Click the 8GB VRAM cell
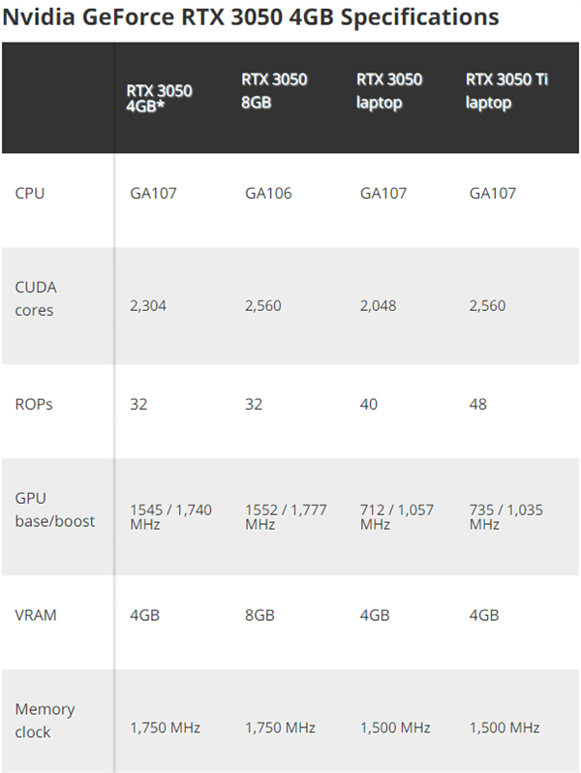The width and height of the screenshot is (581, 773). click(x=260, y=615)
